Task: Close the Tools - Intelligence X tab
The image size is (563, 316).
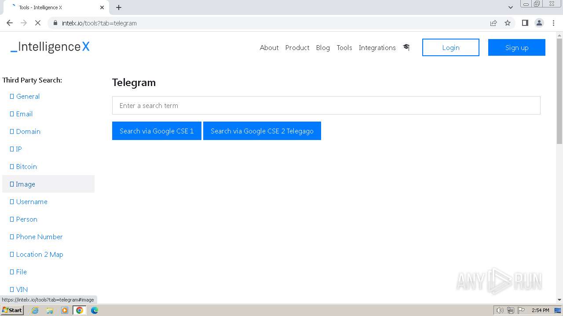Action: 102,7
